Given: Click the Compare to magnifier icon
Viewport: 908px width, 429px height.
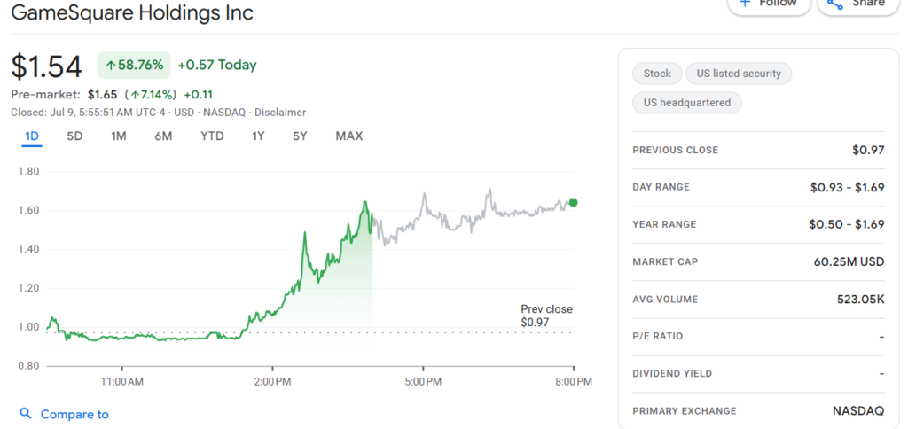Looking at the screenshot, I should pyautogui.click(x=26, y=414).
